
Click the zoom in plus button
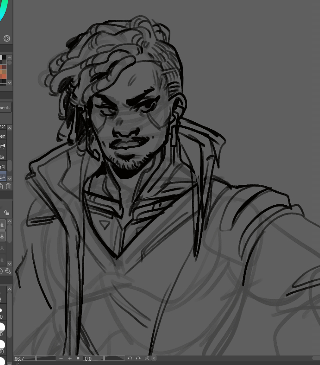(70, 359)
